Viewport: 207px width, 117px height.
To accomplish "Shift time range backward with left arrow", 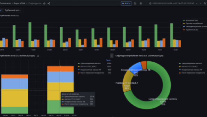I will point(146,3).
